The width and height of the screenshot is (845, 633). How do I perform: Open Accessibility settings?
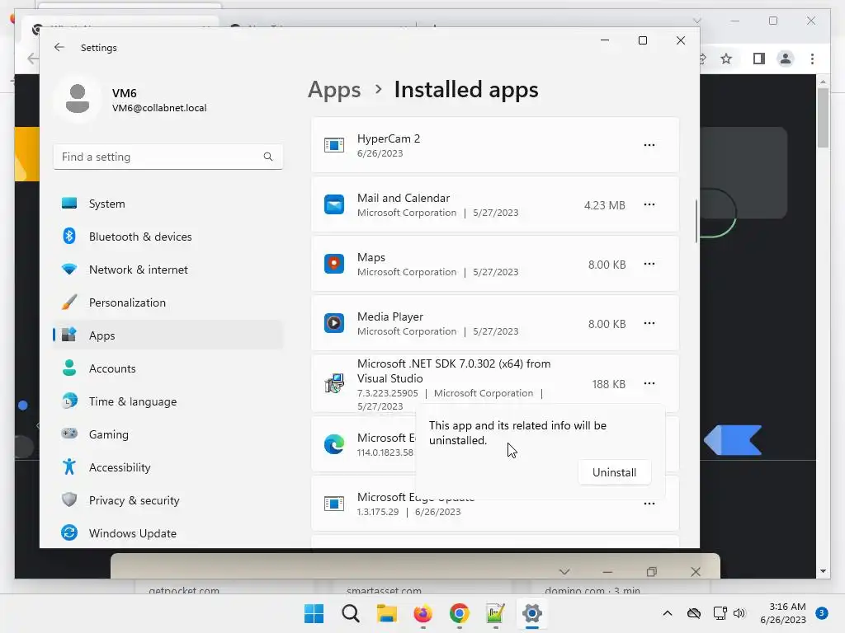click(168, 467)
